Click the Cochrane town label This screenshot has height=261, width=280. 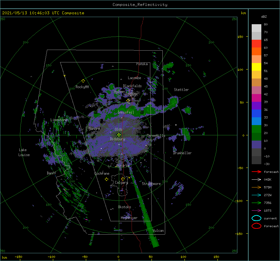pos(102,173)
